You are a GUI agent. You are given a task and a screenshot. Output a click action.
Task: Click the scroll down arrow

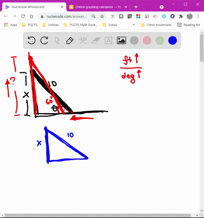pos(202,211)
